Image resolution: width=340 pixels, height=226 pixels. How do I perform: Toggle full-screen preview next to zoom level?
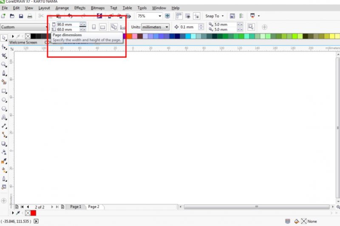167,16
